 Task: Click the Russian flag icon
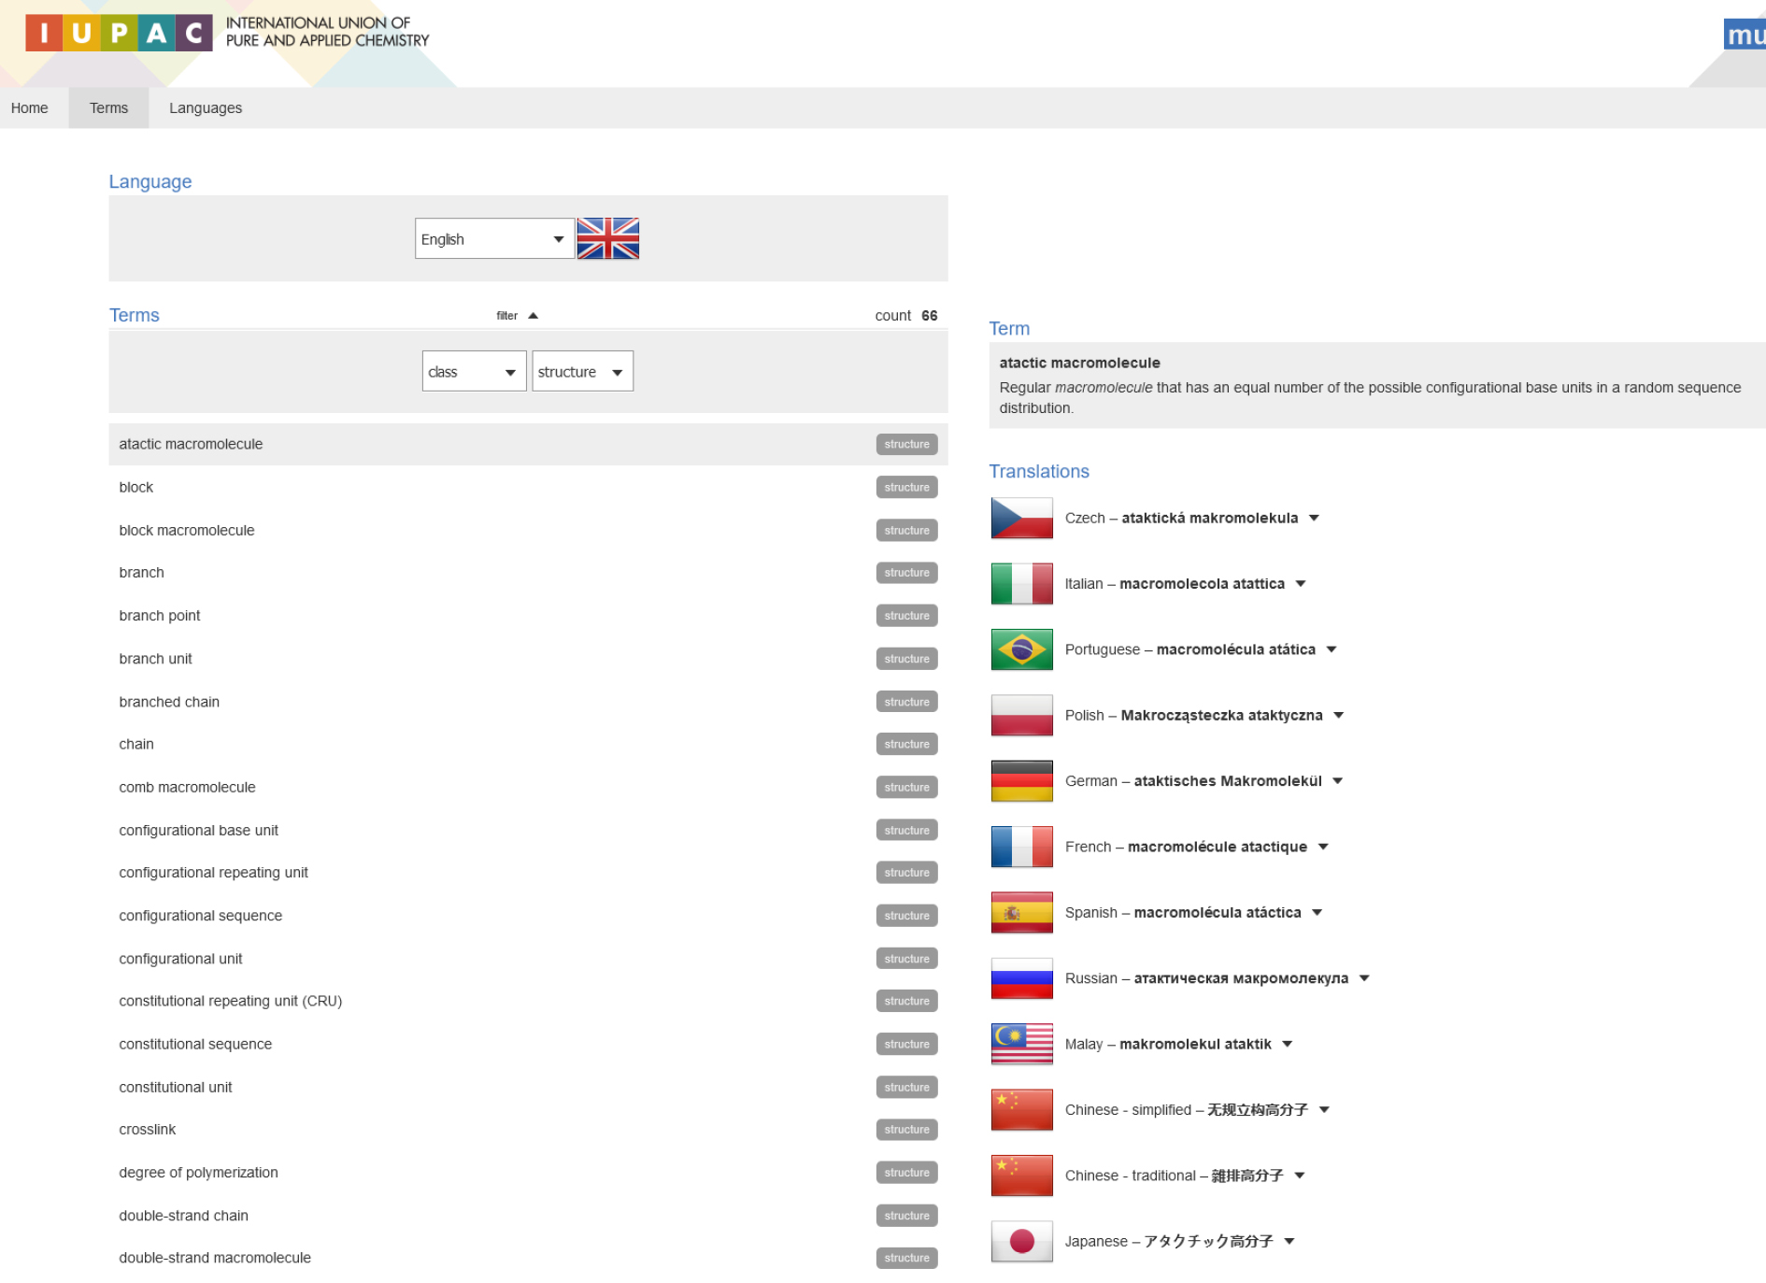[x=1021, y=978]
